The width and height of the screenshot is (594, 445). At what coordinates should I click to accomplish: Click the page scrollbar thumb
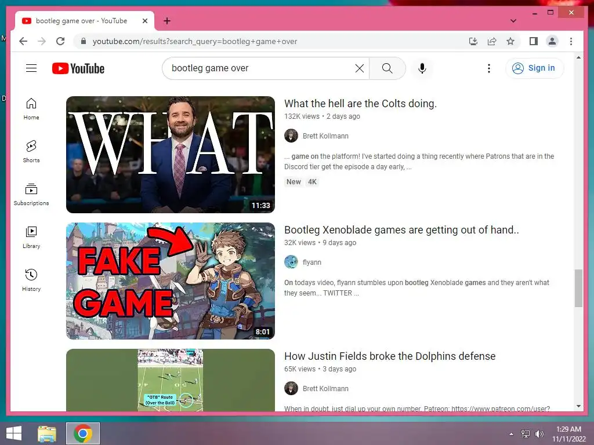coord(578,289)
